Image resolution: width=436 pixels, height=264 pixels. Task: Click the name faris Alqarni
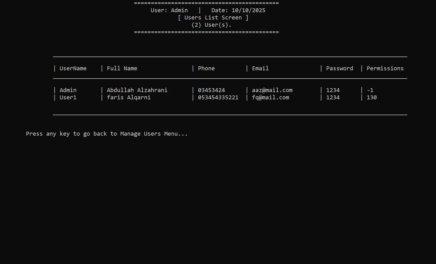point(129,98)
